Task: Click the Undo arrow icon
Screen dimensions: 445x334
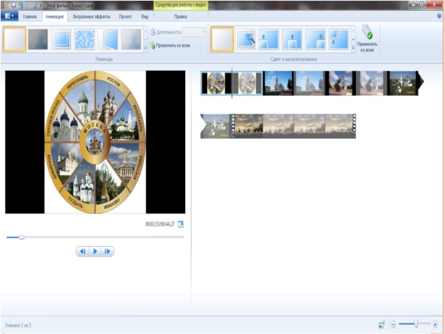Action: [21, 5]
